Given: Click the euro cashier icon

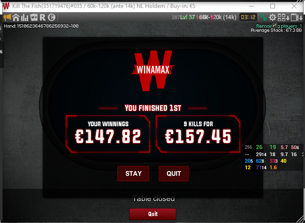Looking at the screenshot, I should click(52, 17).
